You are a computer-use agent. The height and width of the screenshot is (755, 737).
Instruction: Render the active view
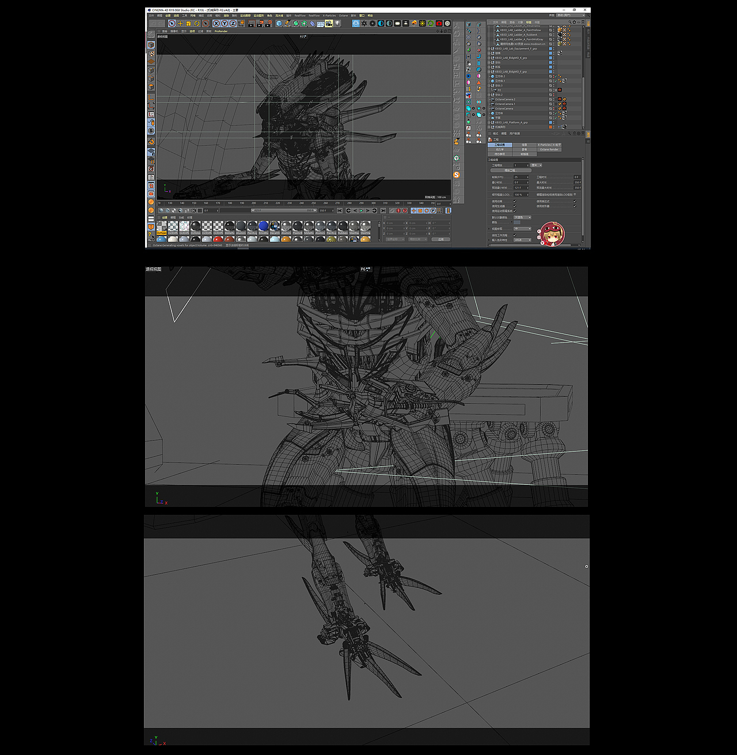pos(252,24)
